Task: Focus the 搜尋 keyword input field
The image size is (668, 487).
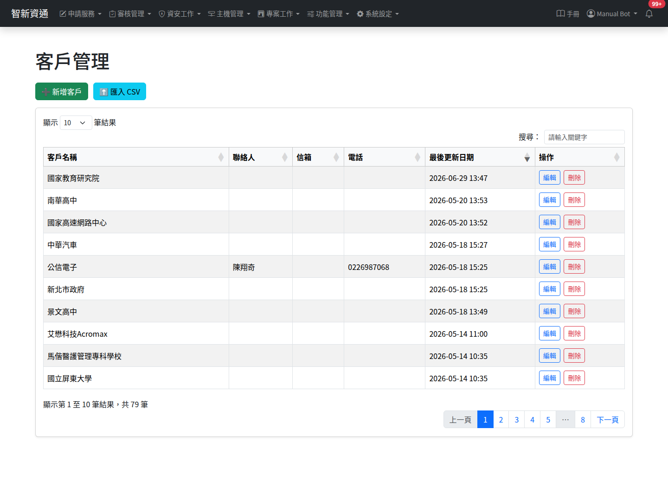Action: (584, 137)
